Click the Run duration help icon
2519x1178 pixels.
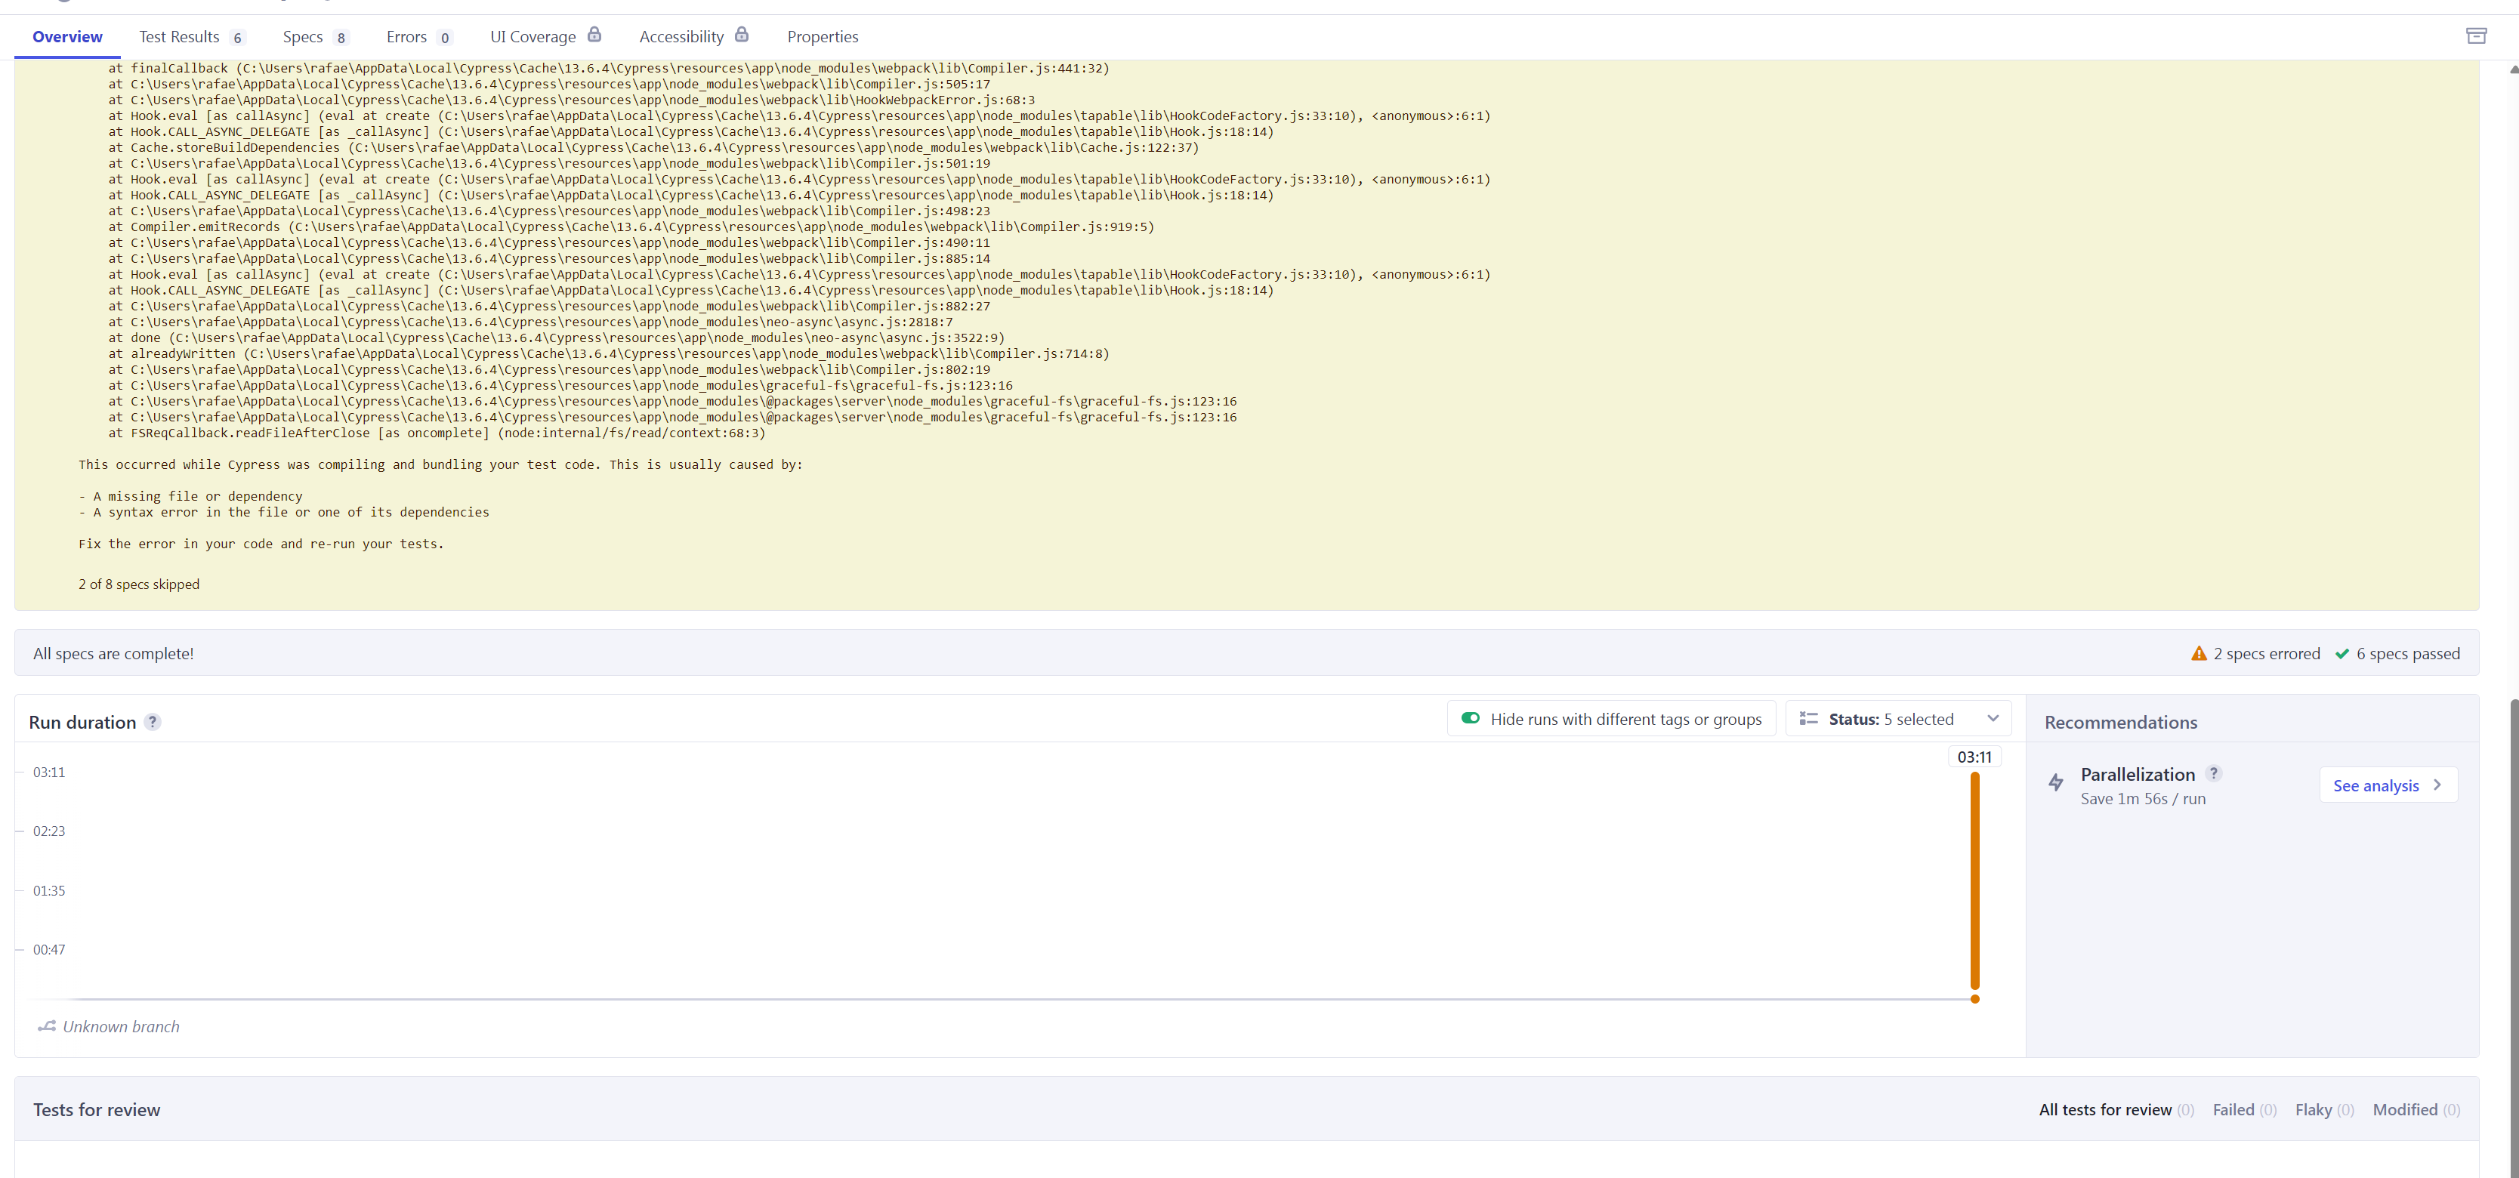coord(153,723)
